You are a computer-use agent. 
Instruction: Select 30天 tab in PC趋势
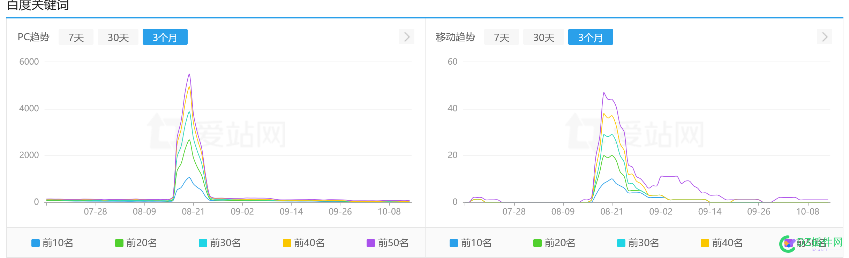pos(118,37)
